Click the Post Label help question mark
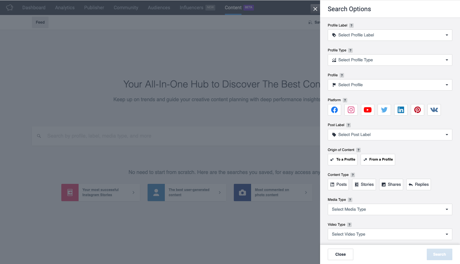 [x=349, y=125]
